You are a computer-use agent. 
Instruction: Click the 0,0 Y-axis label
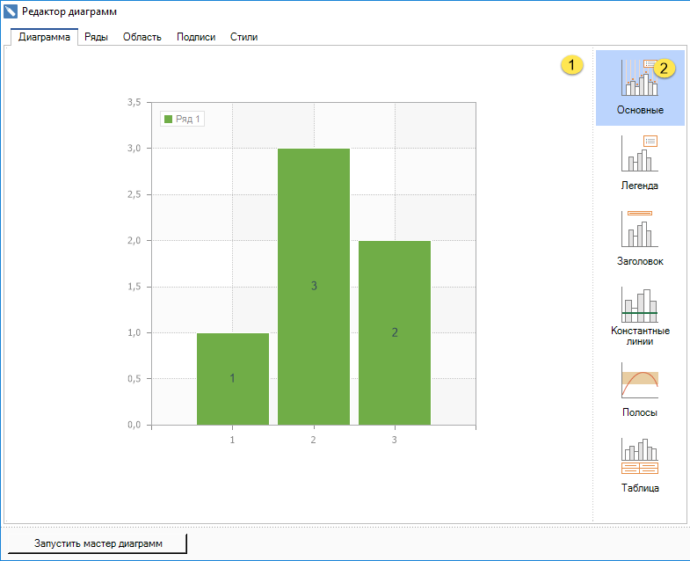(134, 425)
